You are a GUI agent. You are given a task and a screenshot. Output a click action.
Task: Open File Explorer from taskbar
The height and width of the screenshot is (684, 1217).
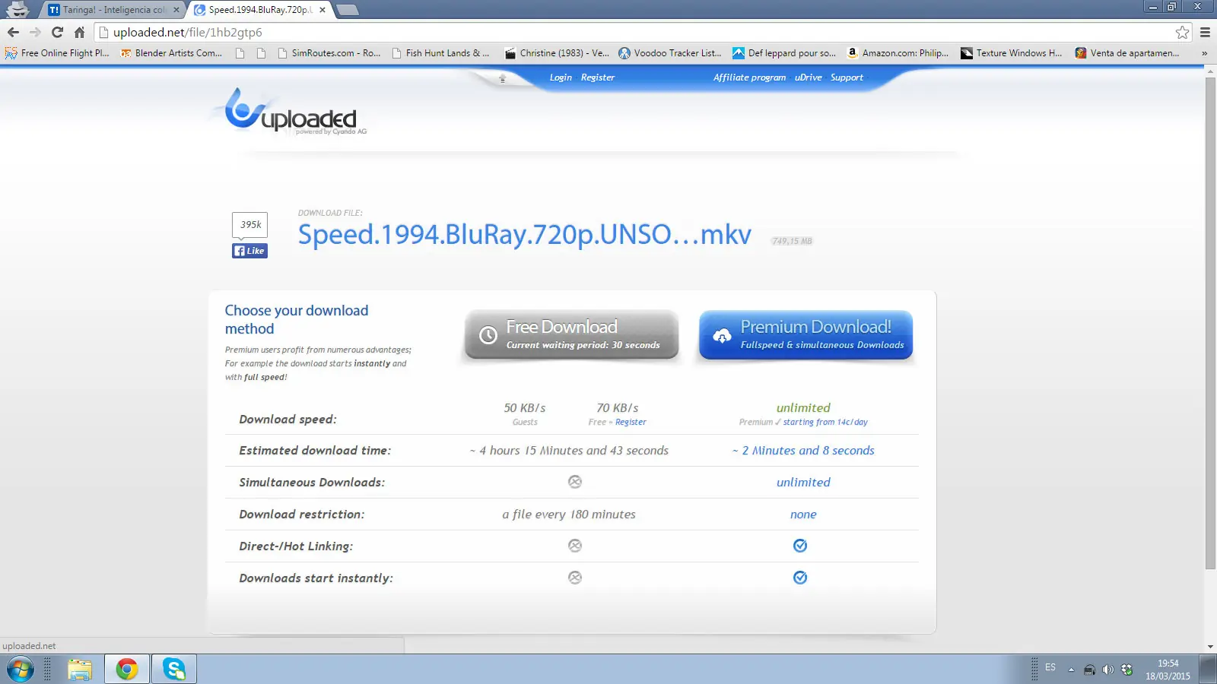[80, 670]
